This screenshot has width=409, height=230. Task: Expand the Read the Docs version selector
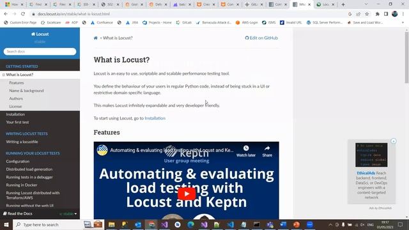pos(68,214)
